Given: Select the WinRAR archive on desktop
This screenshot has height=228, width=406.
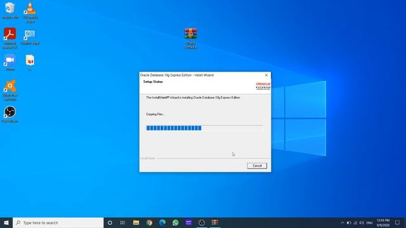Looking at the screenshot, I should [x=191, y=38].
